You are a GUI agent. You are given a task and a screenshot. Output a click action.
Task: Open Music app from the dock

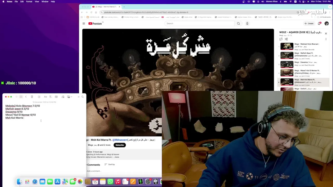coord(118,182)
